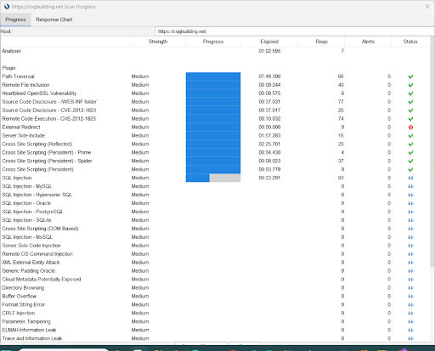
Task: Click the Strength column header
Action: [158, 42]
